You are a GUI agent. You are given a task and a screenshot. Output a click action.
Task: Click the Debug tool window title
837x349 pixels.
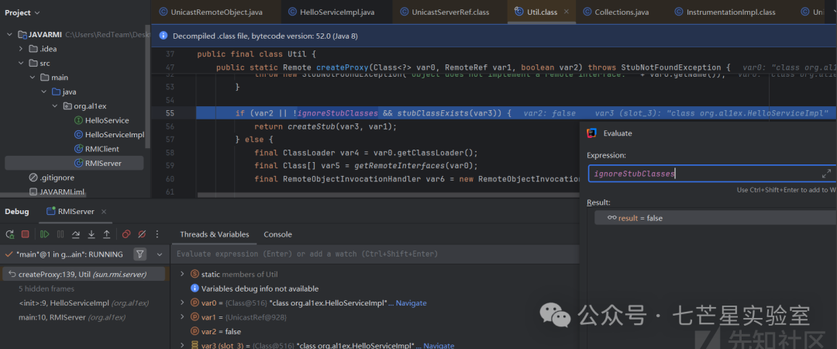click(16, 212)
